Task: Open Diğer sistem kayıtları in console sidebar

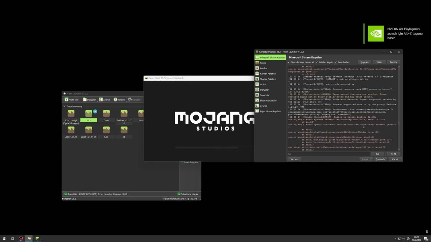Action: [x=270, y=111]
